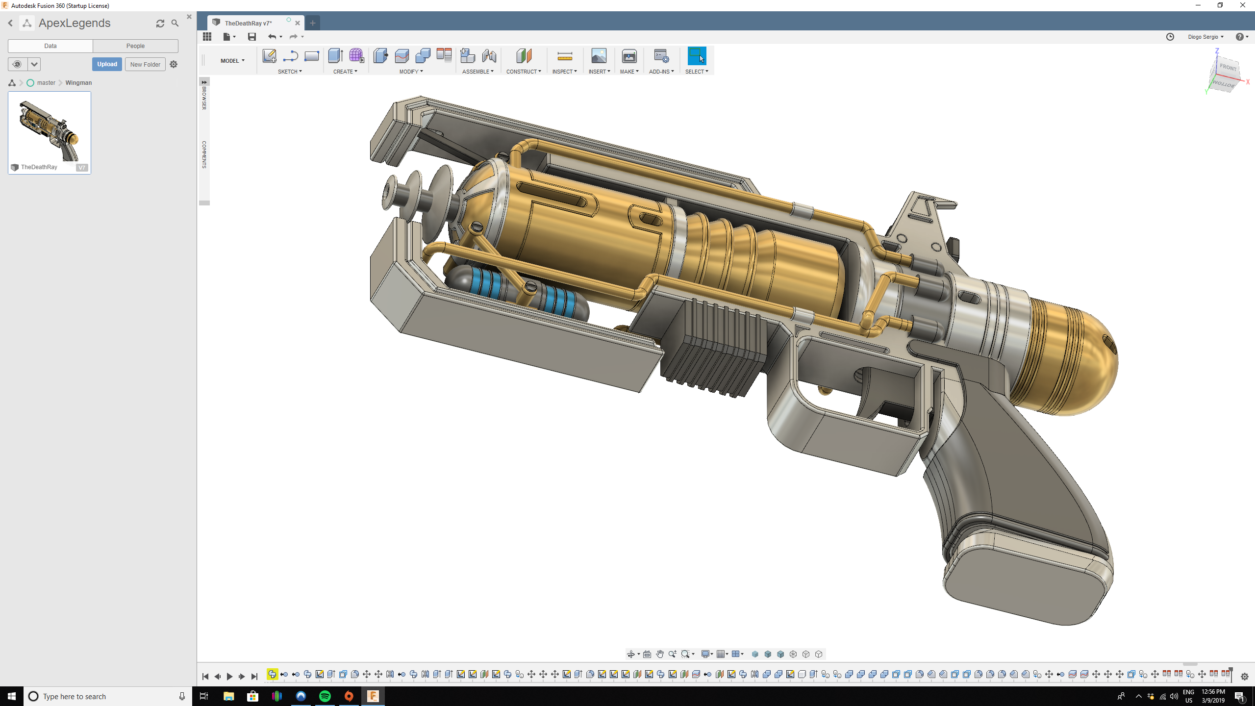
Task: Open the Display Settings dropdown
Action: click(x=707, y=654)
